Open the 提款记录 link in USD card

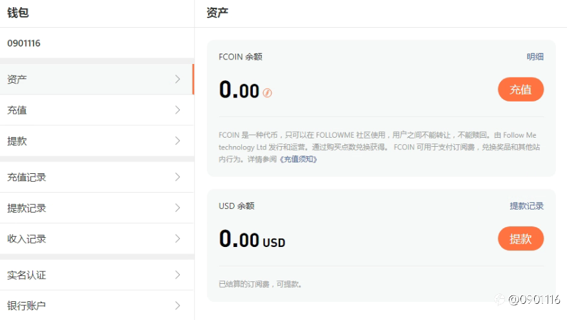click(x=526, y=206)
